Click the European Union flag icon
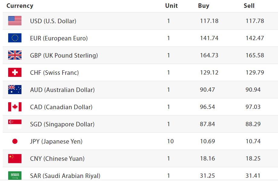Screen dimensions: 278x181 coord(15,38)
